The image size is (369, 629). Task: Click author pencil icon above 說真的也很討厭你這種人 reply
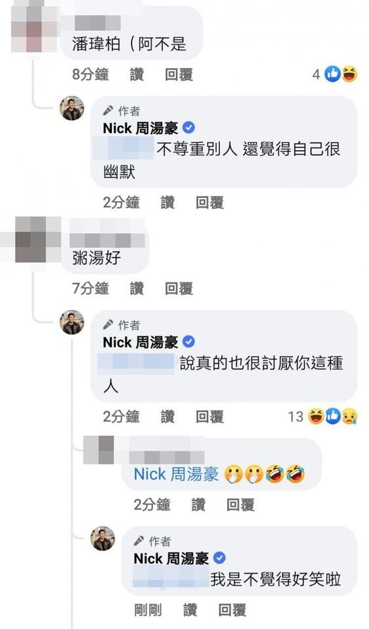(108, 324)
